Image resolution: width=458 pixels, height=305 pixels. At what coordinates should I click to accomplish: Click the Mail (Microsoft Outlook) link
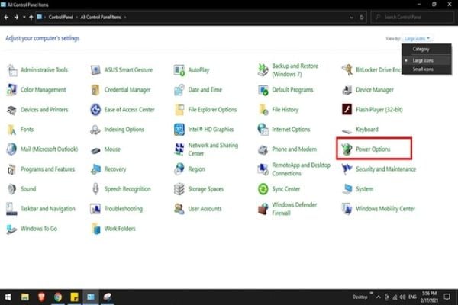[x=50, y=149]
